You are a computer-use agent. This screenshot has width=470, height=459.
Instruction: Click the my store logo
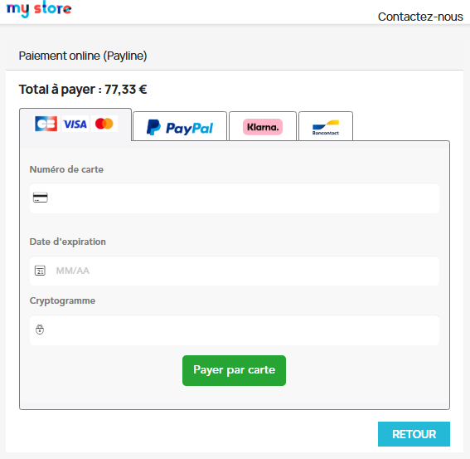click(x=39, y=8)
